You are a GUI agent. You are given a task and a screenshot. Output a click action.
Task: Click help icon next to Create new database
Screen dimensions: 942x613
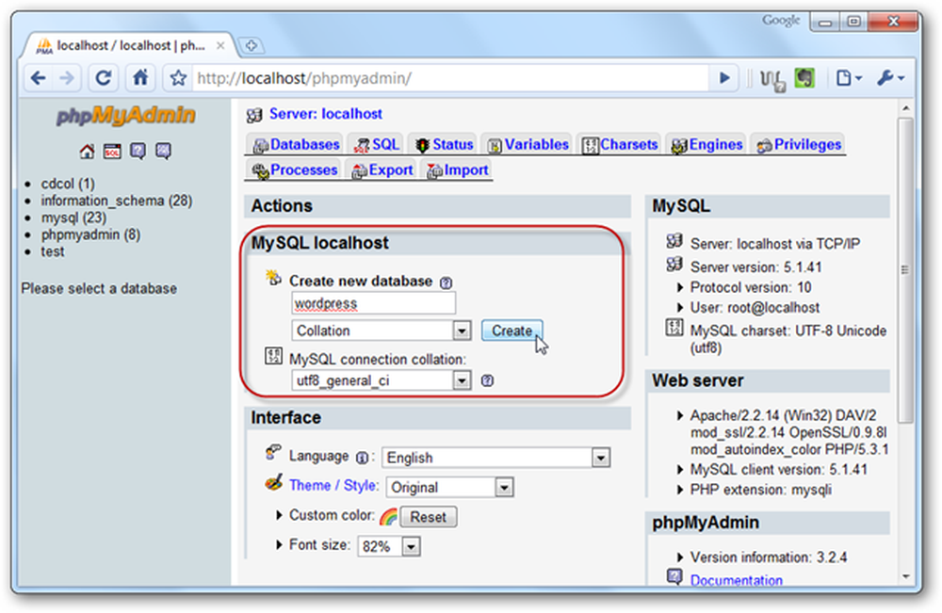(x=446, y=282)
